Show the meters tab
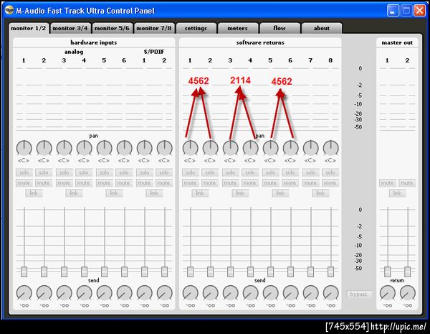This screenshot has height=334, width=430. coord(237,28)
